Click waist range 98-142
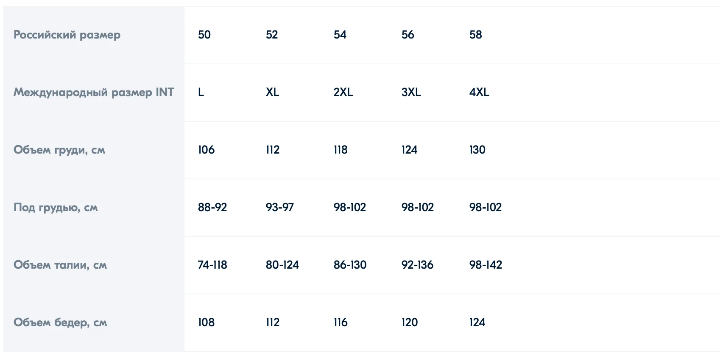The width and height of the screenshot is (720, 352). click(x=486, y=265)
